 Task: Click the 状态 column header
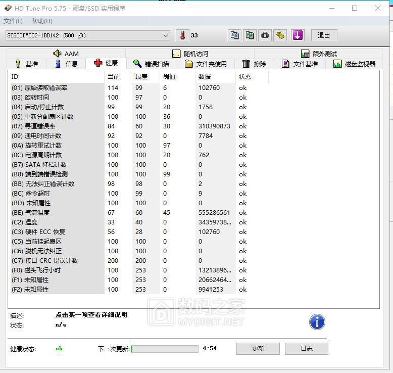[252, 77]
